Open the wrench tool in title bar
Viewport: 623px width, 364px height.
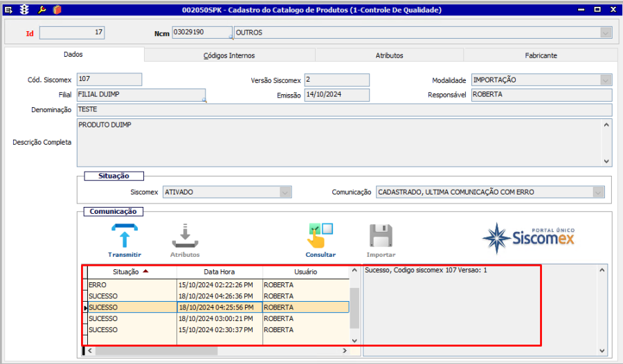coord(42,10)
